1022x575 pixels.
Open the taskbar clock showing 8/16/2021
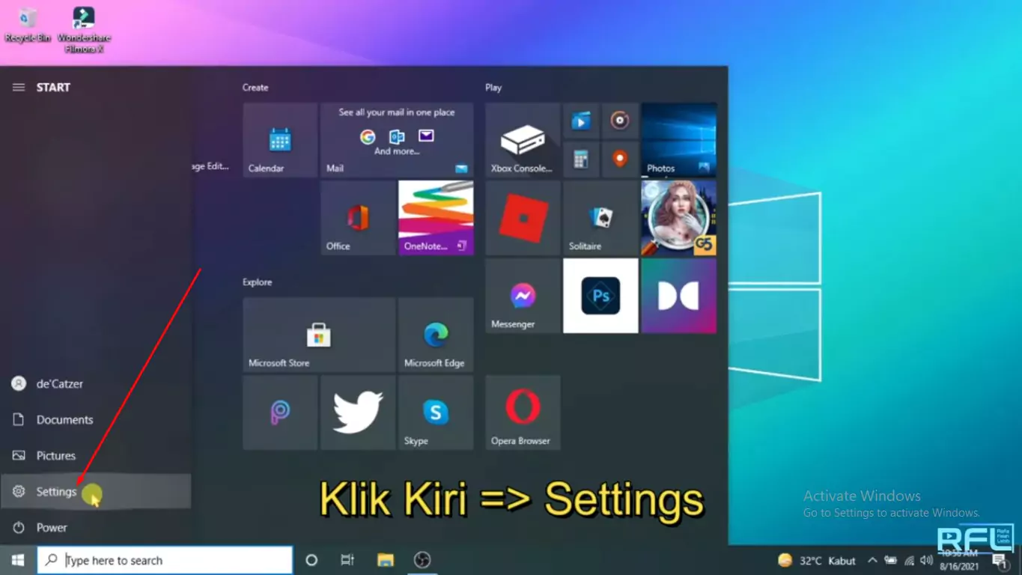(x=960, y=561)
